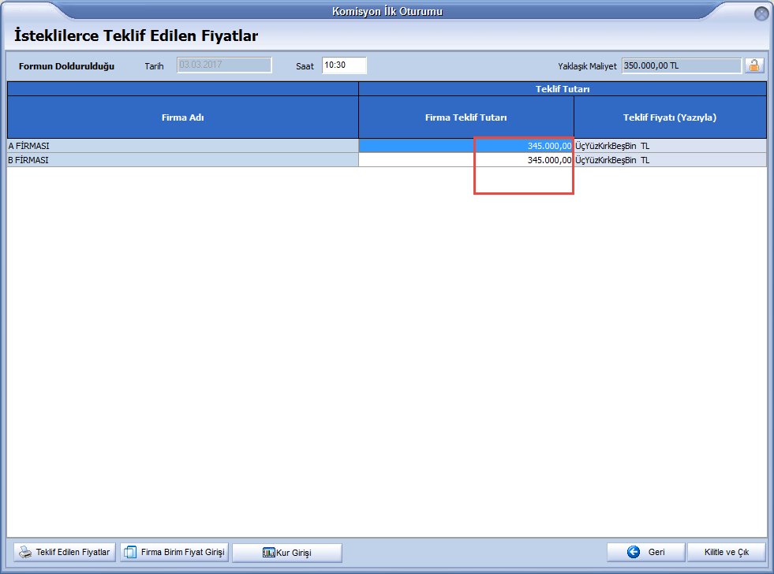The image size is (774, 574).
Task: Go back using the Geri arrow icon
Action: pyautogui.click(x=634, y=552)
